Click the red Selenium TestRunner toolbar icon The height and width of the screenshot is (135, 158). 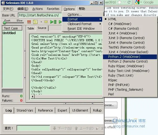29,22
